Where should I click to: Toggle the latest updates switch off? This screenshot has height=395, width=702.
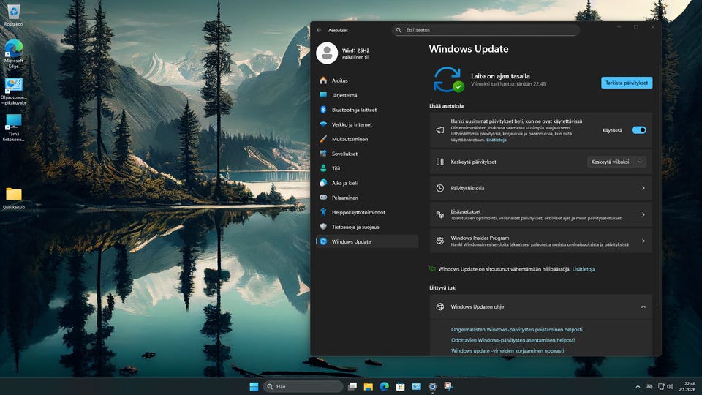tap(638, 130)
